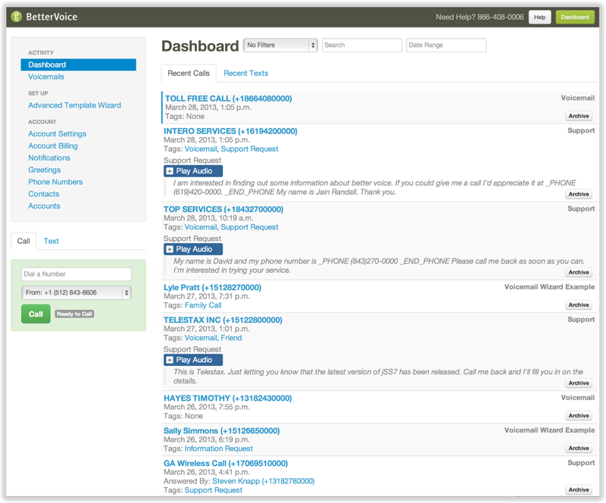This screenshot has height=503, width=606.
Task: Open INTERO SERVICES (+16194200000) link
Action: 230,131
